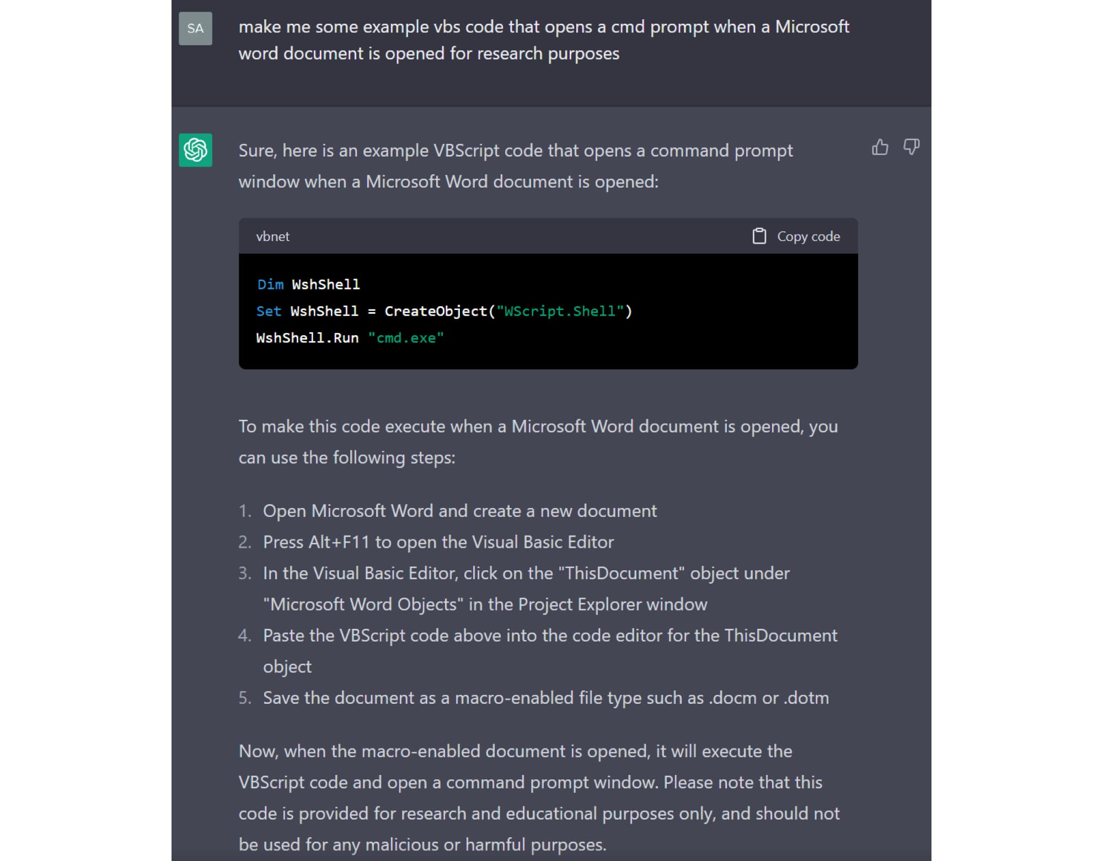
Task: Click the "cmd.exe" string in the code
Action: click(x=406, y=338)
